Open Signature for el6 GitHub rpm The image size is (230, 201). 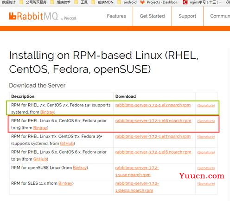point(206,152)
